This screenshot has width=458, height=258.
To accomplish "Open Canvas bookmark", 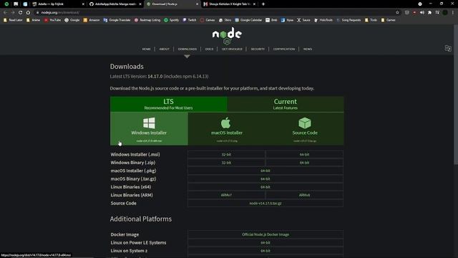I will click(x=208, y=20).
